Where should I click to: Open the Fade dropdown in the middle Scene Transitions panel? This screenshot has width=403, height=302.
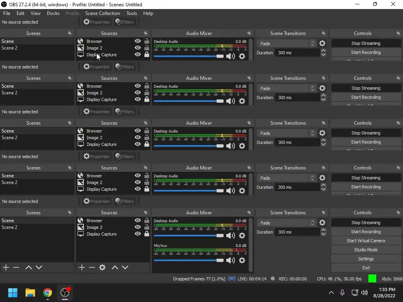pyautogui.click(x=287, y=133)
